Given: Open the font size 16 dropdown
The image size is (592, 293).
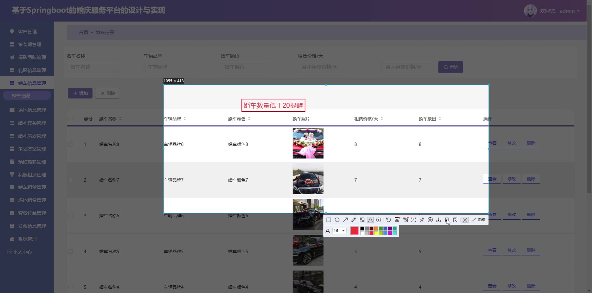Looking at the screenshot, I should coord(339,231).
